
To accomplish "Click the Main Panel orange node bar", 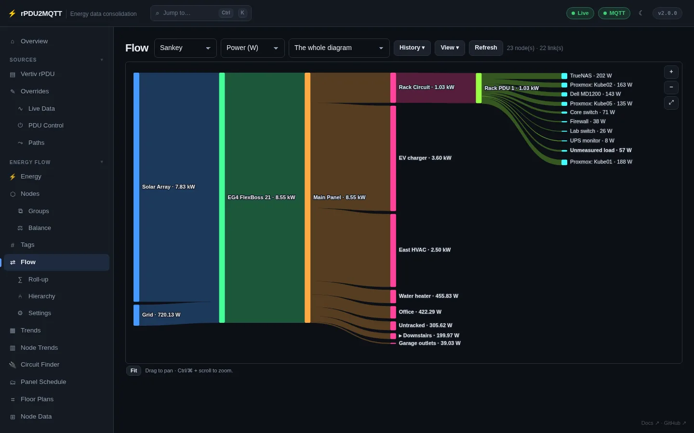I will 307,198.
